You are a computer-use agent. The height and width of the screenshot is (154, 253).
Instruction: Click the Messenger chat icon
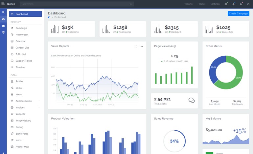click(12, 35)
